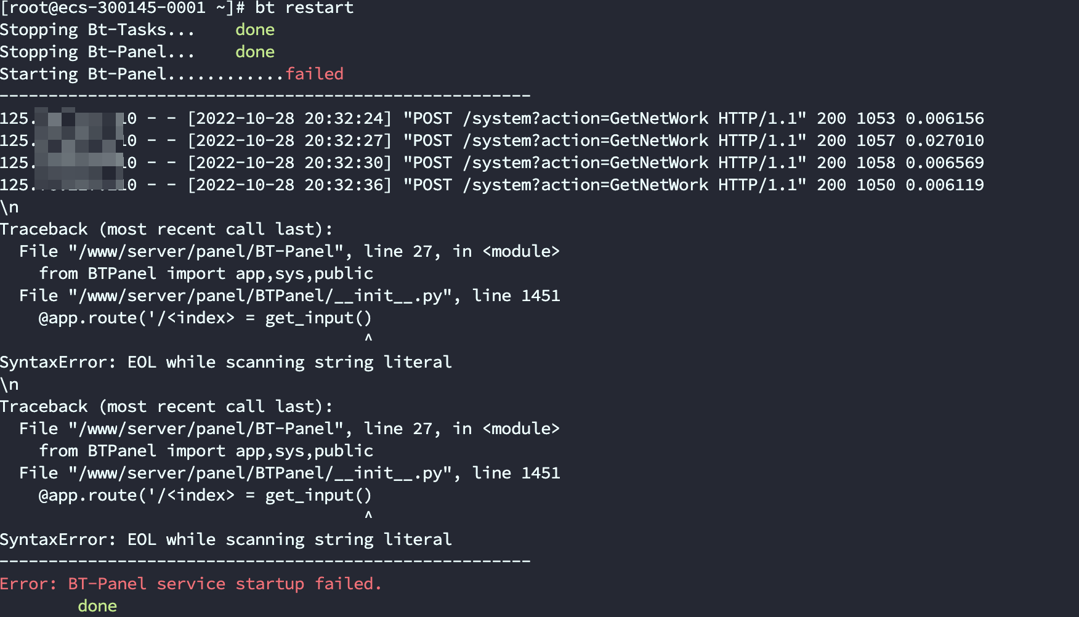This screenshot has height=617, width=1079.
Task: Click the timestamp 2022-10-28 20:32:24
Action: coord(289,118)
